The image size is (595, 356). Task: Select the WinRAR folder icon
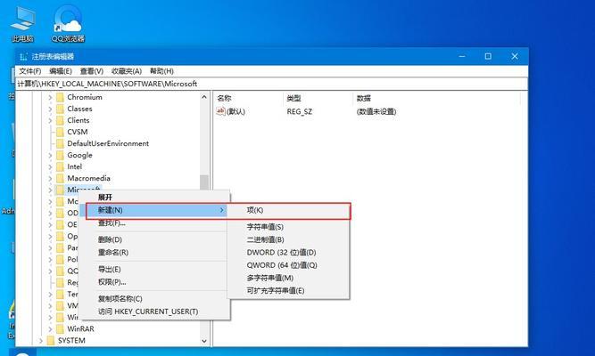click(x=60, y=328)
